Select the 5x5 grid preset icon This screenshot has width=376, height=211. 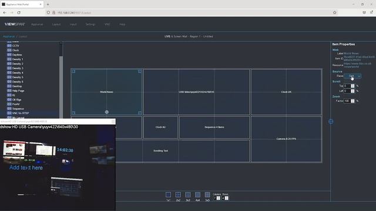207,195
